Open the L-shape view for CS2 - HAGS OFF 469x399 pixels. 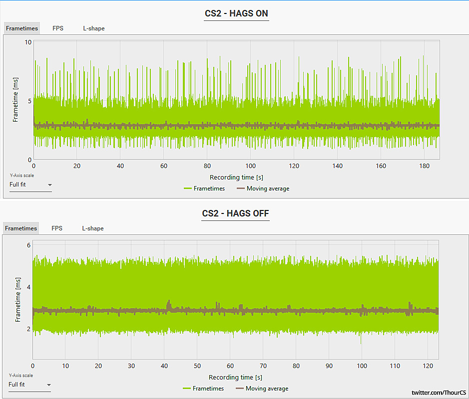tap(93, 228)
